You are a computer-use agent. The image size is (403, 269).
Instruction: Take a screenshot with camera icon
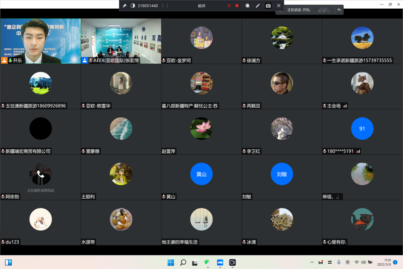tap(268, 6)
